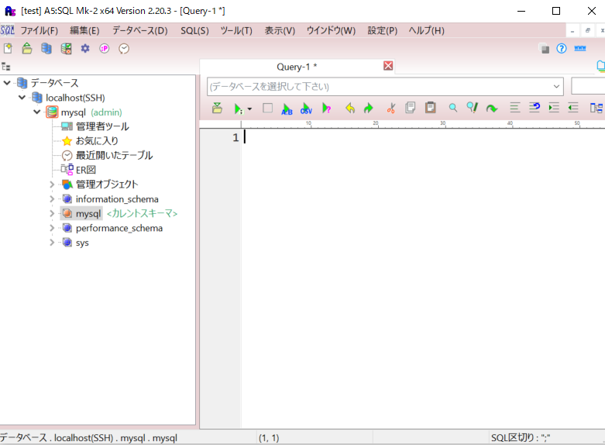Open the database selection combo box
Image resolution: width=605 pixels, height=445 pixels.
coord(385,87)
